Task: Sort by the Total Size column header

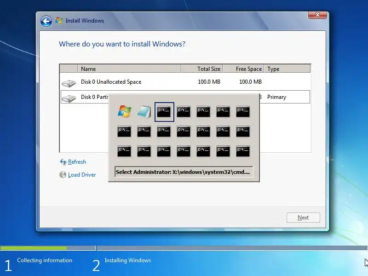Action: 202,69
